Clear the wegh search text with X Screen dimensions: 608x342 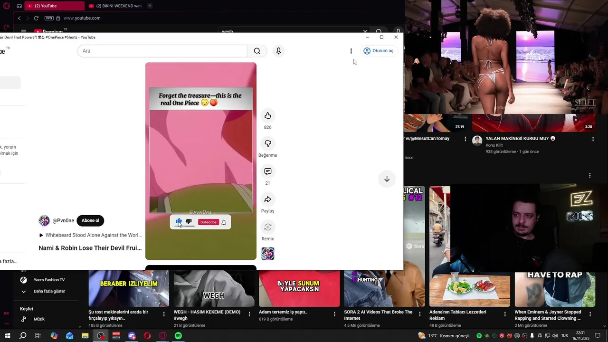[365, 31]
